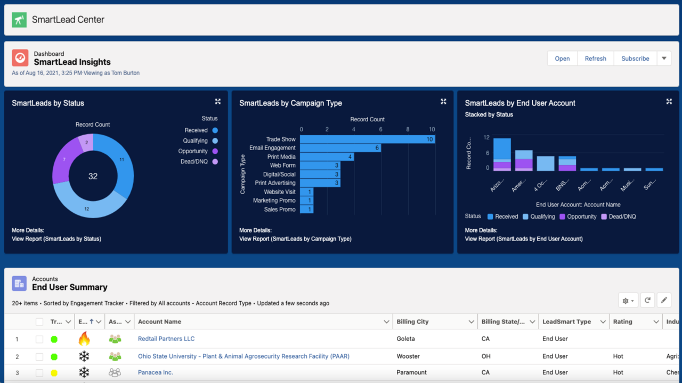
Task: Open View Report (SmartLeads by Campaign Type)
Action: 295,239
